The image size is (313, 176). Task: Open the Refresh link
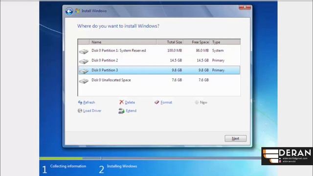click(89, 102)
